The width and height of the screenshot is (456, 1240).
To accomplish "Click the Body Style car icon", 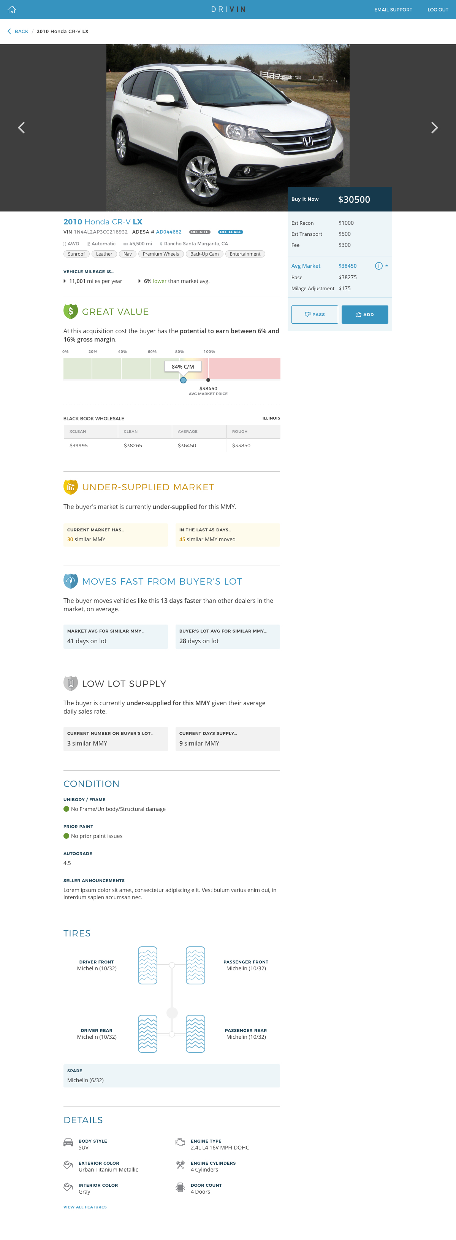I will [x=68, y=1142].
